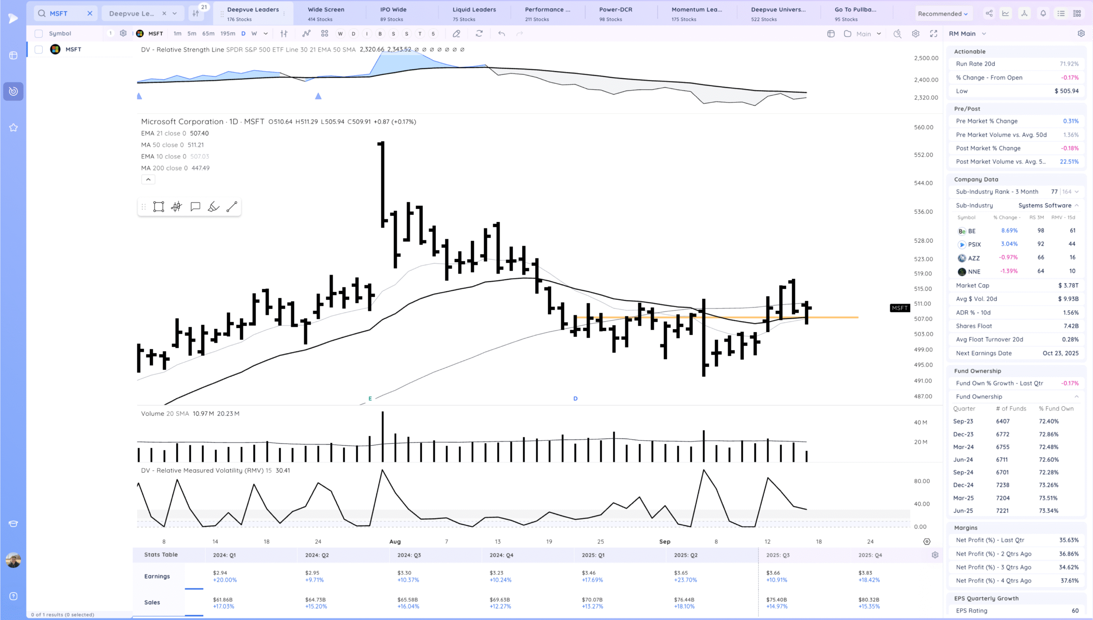This screenshot has width=1093, height=620.
Task: Collapse the Sub-Industry Systems Software expander
Action: coord(1077,205)
